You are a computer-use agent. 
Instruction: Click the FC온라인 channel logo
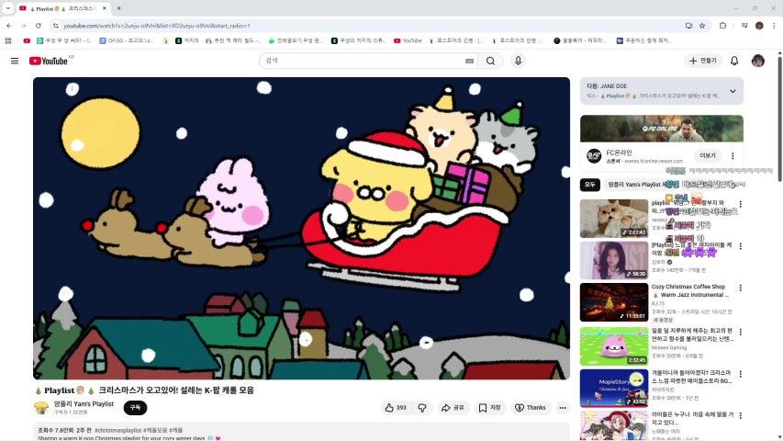pyautogui.click(x=594, y=156)
